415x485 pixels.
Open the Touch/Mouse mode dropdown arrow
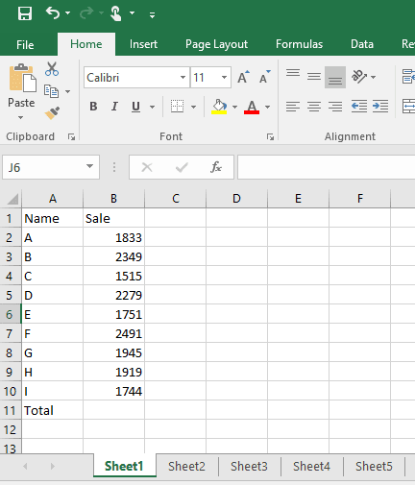point(132,13)
